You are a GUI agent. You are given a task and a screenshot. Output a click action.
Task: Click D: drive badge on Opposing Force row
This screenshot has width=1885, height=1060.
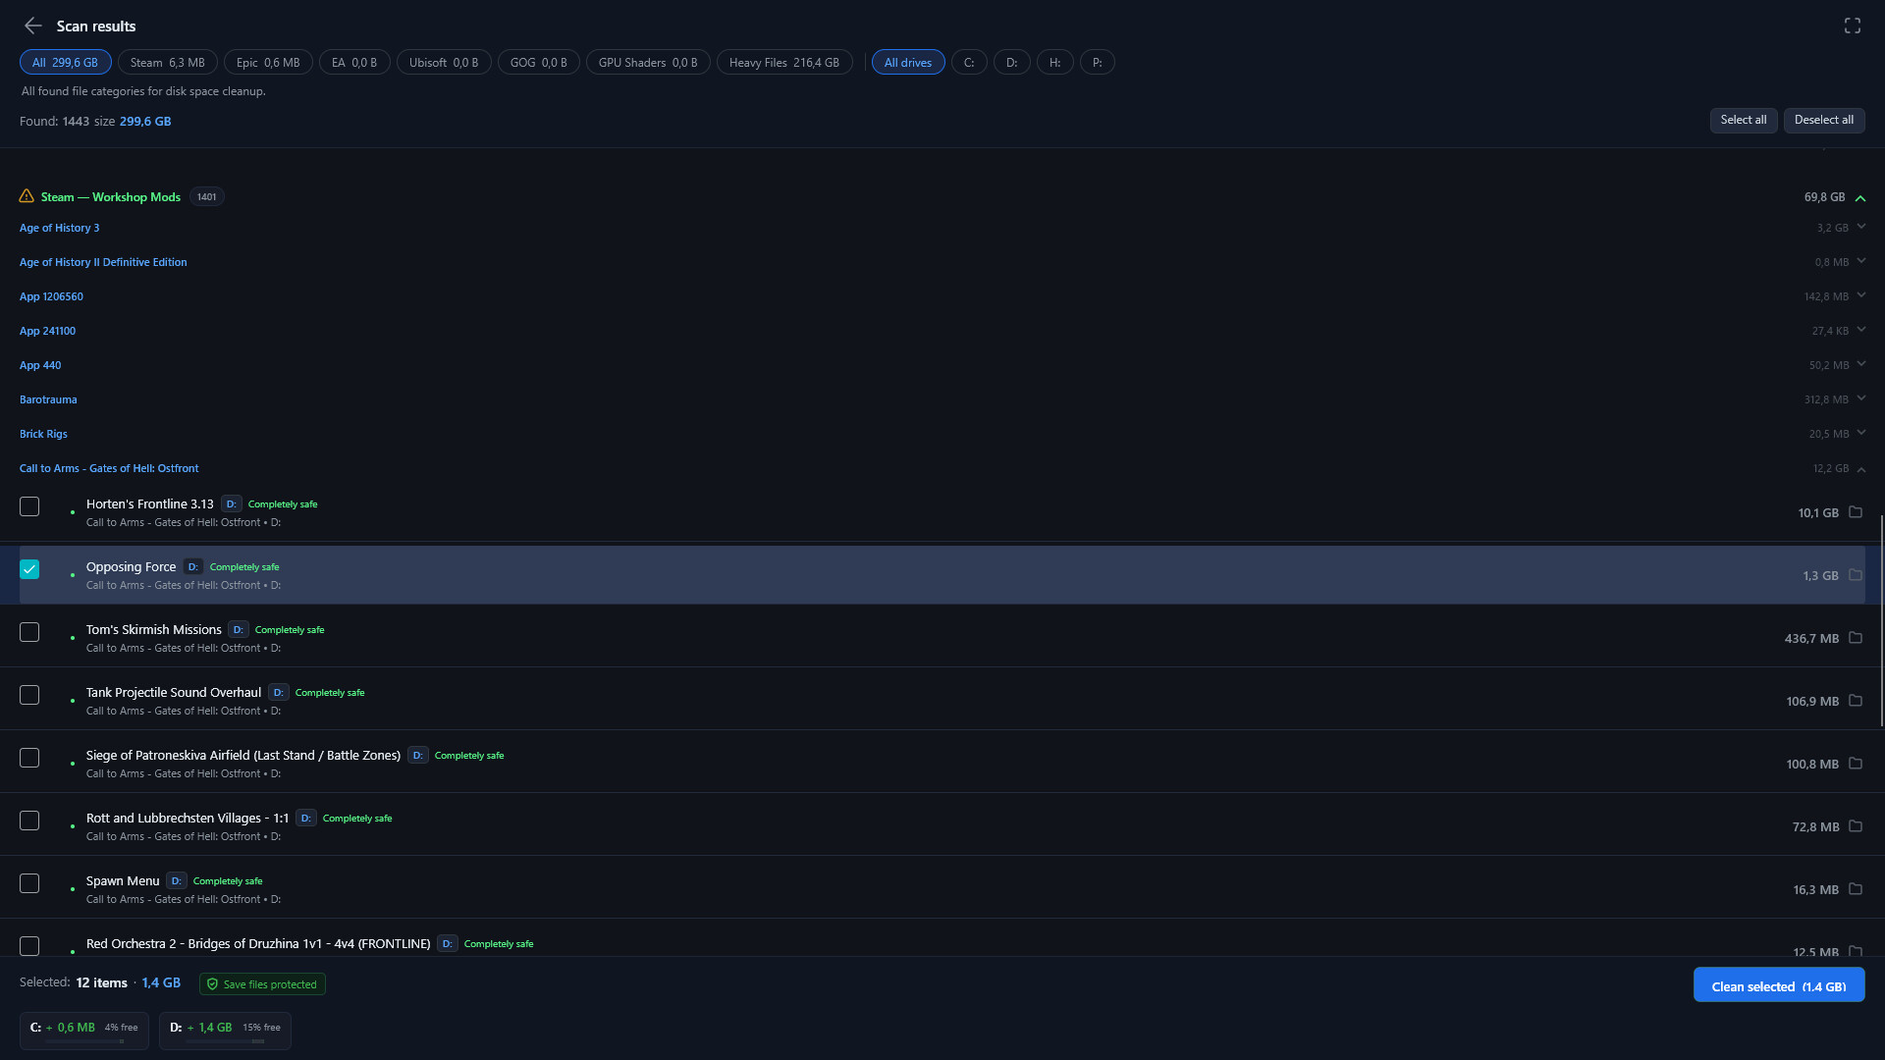click(x=193, y=567)
